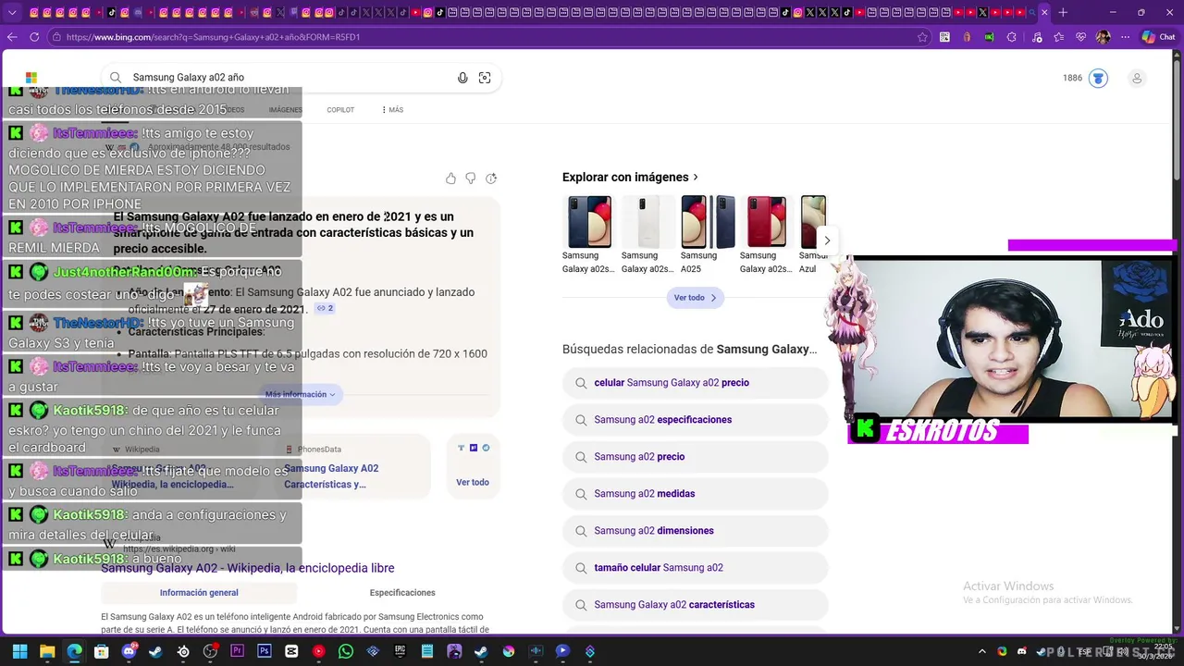Open the PhonesData Características source card
Image resolution: width=1184 pixels, height=666 pixels.
[351, 468]
